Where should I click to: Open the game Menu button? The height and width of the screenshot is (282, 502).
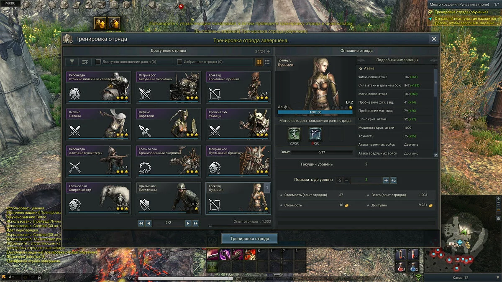point(10,3)
